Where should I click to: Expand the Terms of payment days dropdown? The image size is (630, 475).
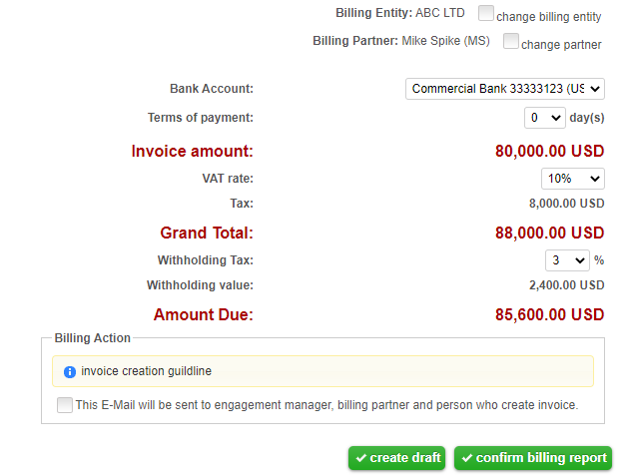tap(545, 118)
